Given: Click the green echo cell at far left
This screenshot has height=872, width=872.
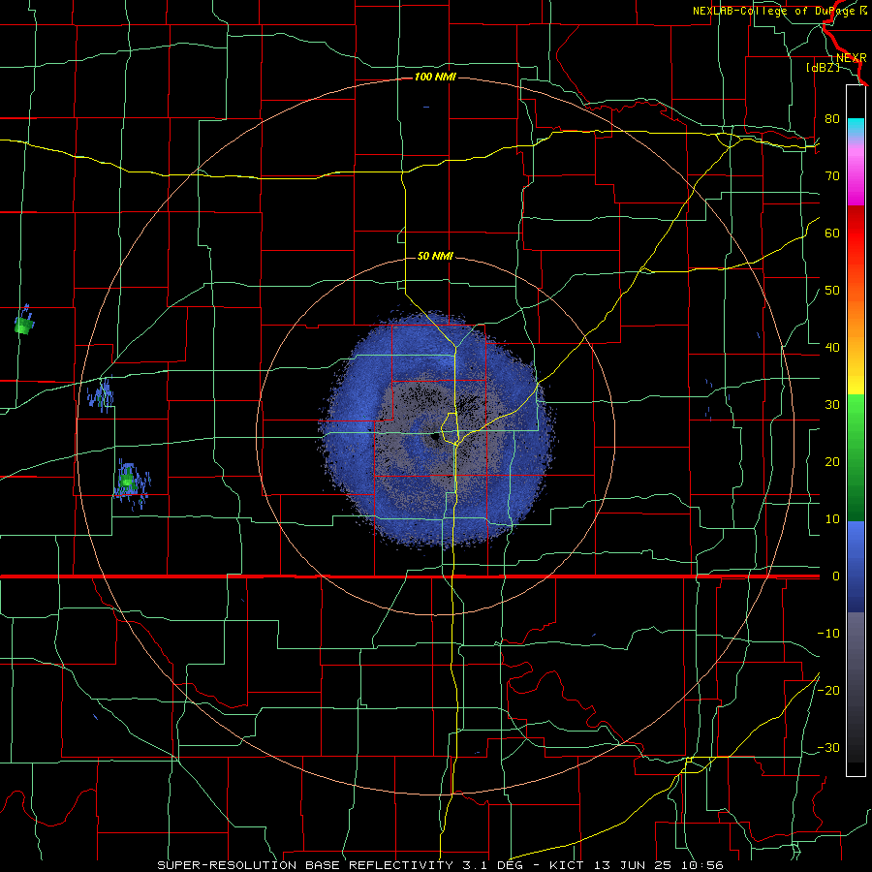Looking at the screenshot, I should click(x=23, y=325).
